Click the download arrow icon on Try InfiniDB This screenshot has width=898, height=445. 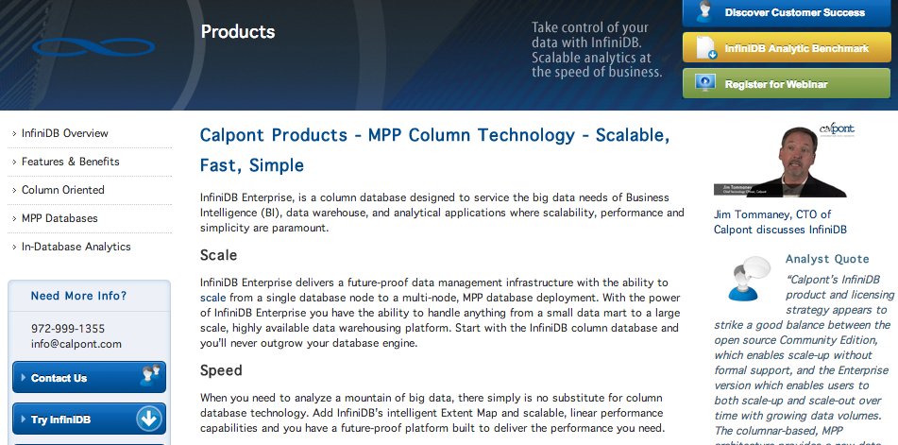149,419
